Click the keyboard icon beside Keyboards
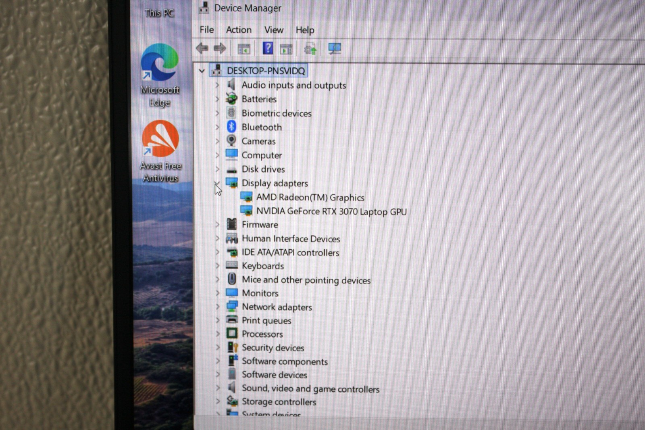Image resolution: width=645 pixels, height=430 pixels. [232, 265]
